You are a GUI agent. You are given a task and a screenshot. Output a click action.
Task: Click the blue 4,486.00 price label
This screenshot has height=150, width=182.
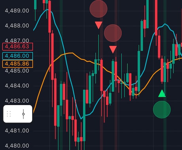[x=17, y=56]
